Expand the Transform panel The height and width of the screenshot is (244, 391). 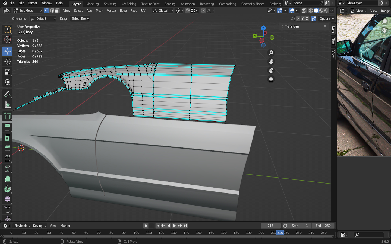[x=292, y=26]
